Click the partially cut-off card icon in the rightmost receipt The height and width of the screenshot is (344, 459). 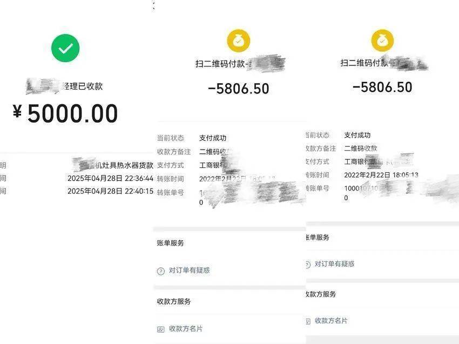pos(308,321)
